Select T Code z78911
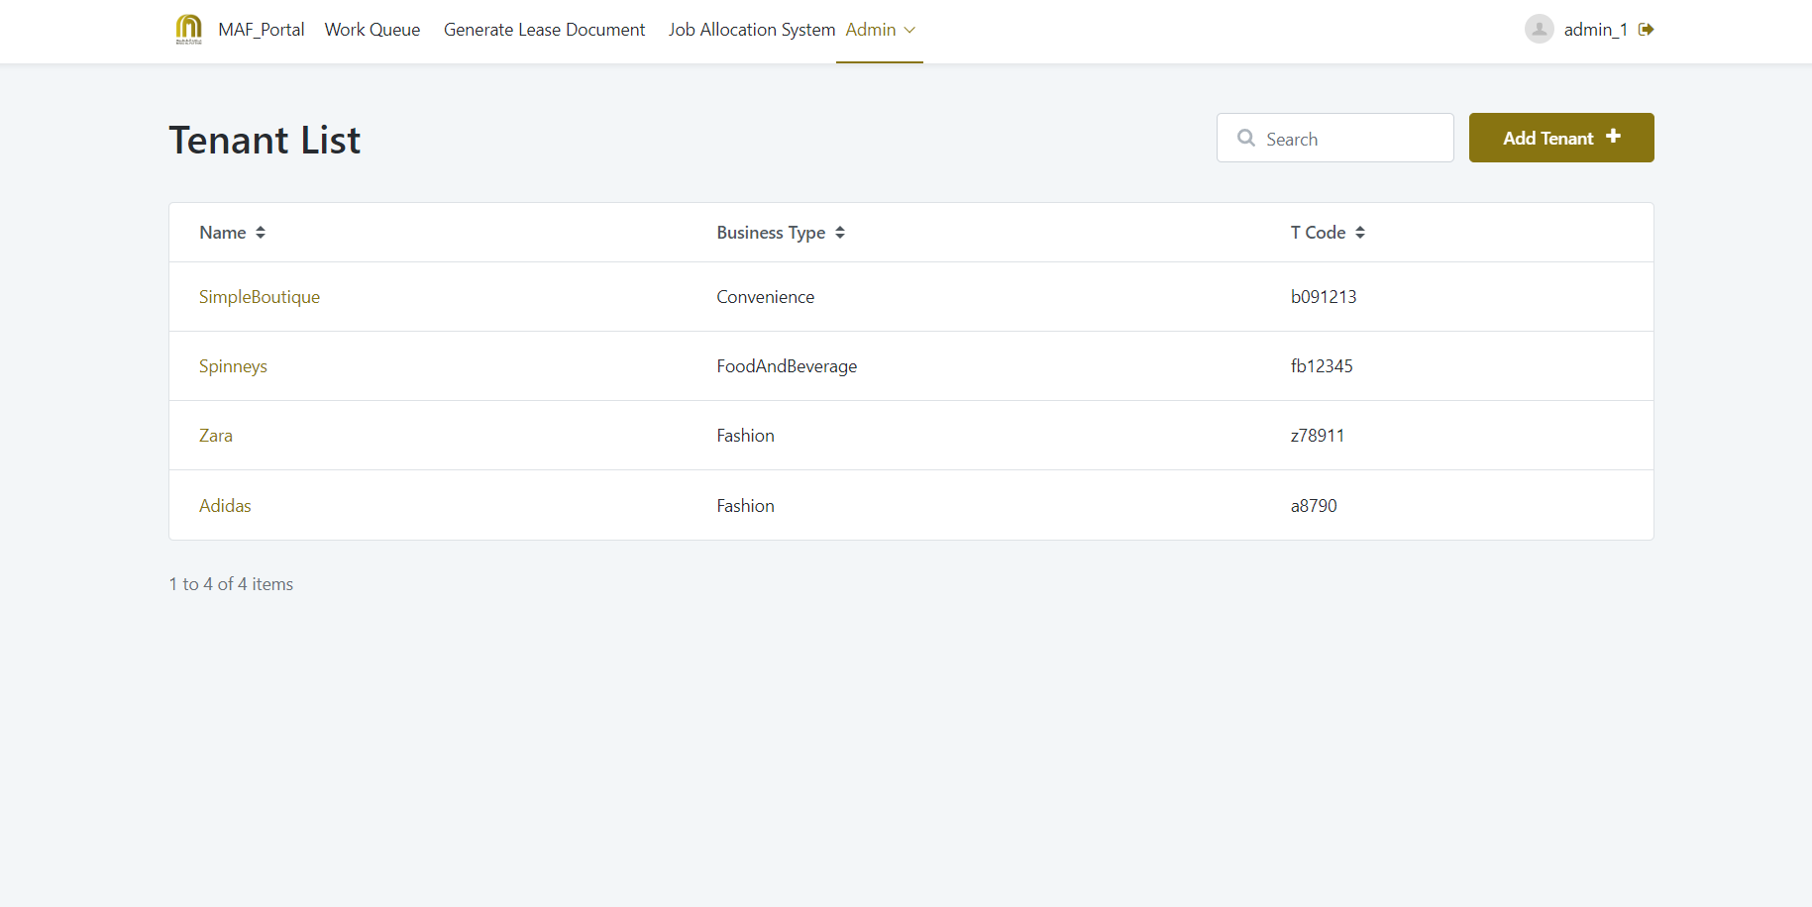Screen dimensions: 1812x907 1318,436
